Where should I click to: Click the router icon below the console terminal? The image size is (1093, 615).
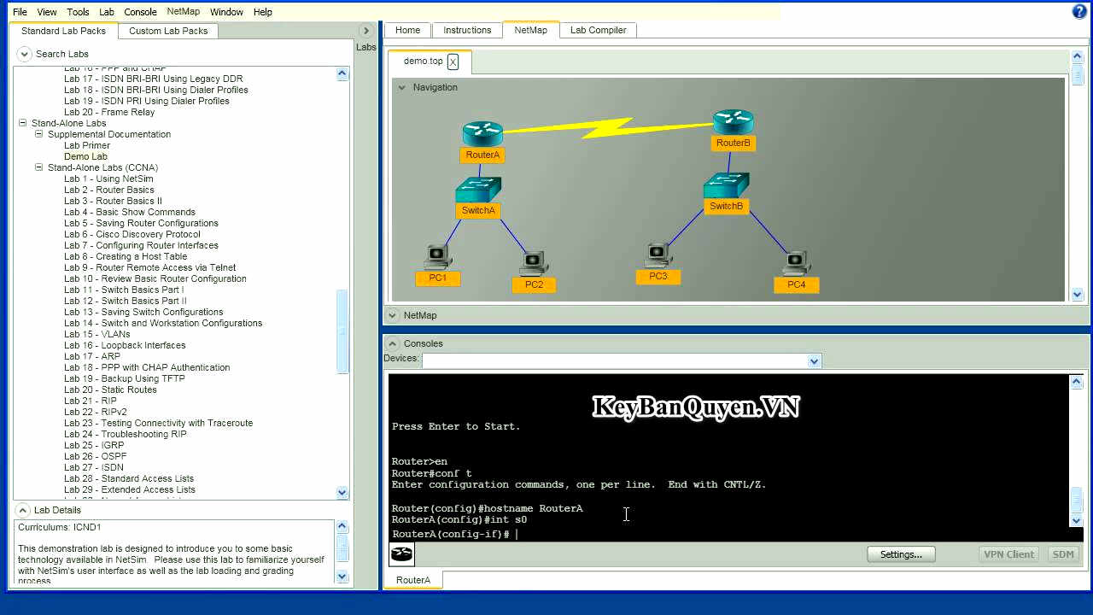(x=400, y=553)
